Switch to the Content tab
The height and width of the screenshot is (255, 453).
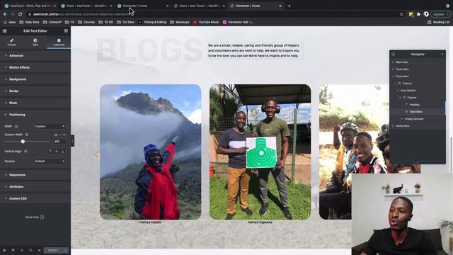point(12,42)
